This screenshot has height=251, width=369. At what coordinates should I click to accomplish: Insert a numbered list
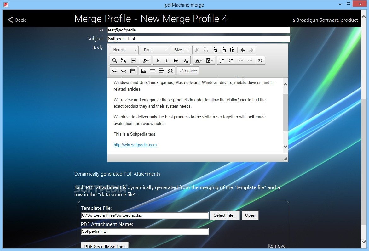click(222, 61)
